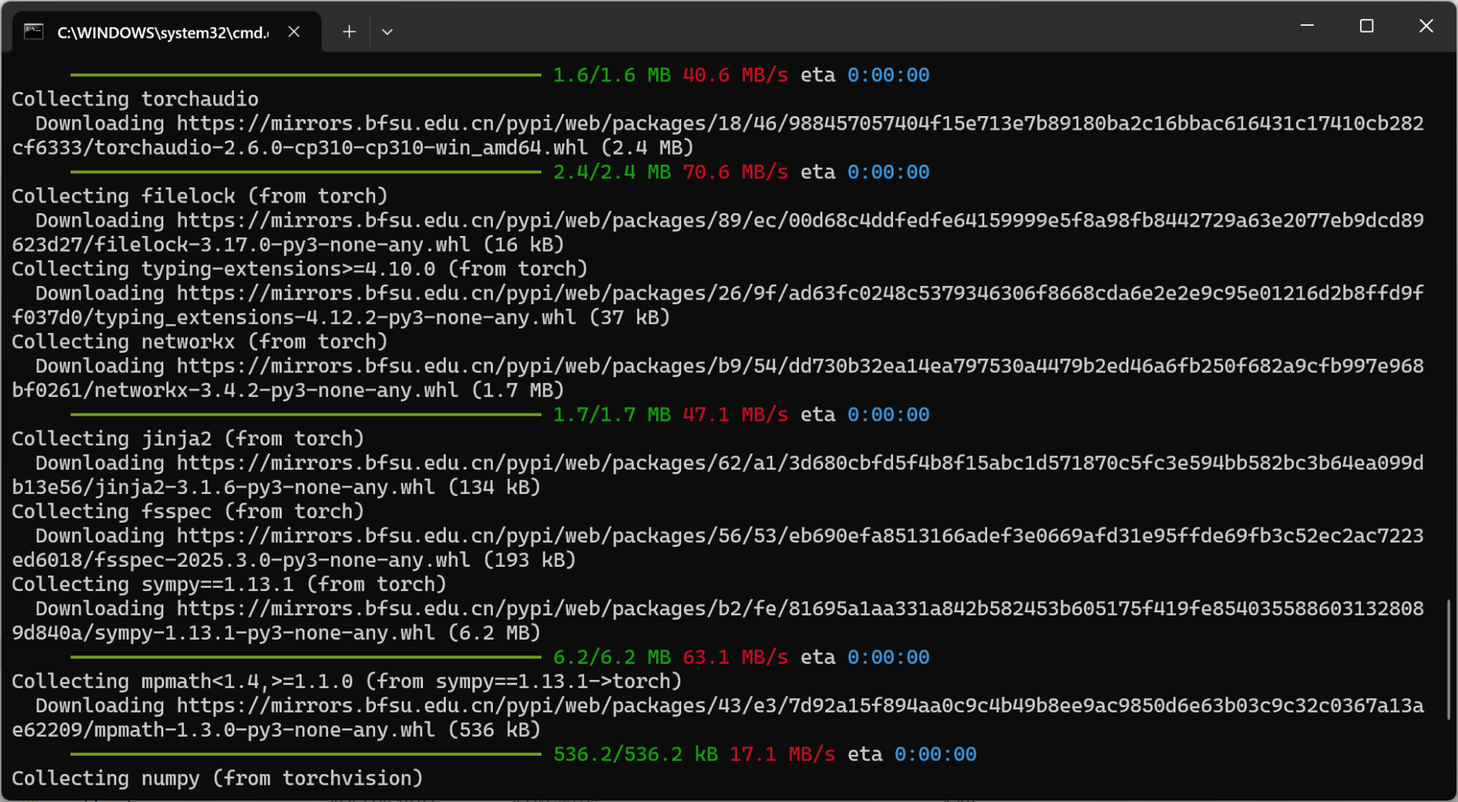1458x802 pixels.
Task: Click the 6.2/6.2 MB progress text
Action: (x=612, y=658)
